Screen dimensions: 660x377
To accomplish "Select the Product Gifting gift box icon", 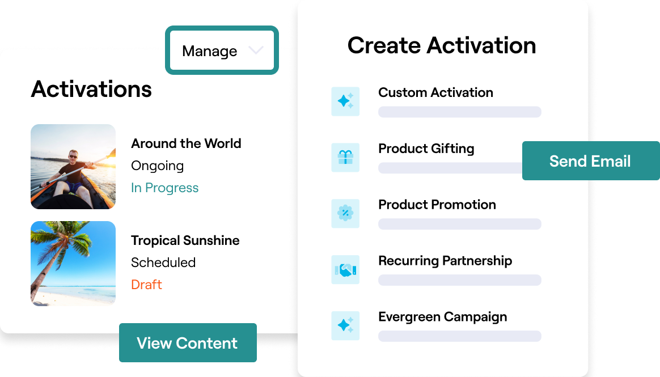I will [345, 158].
